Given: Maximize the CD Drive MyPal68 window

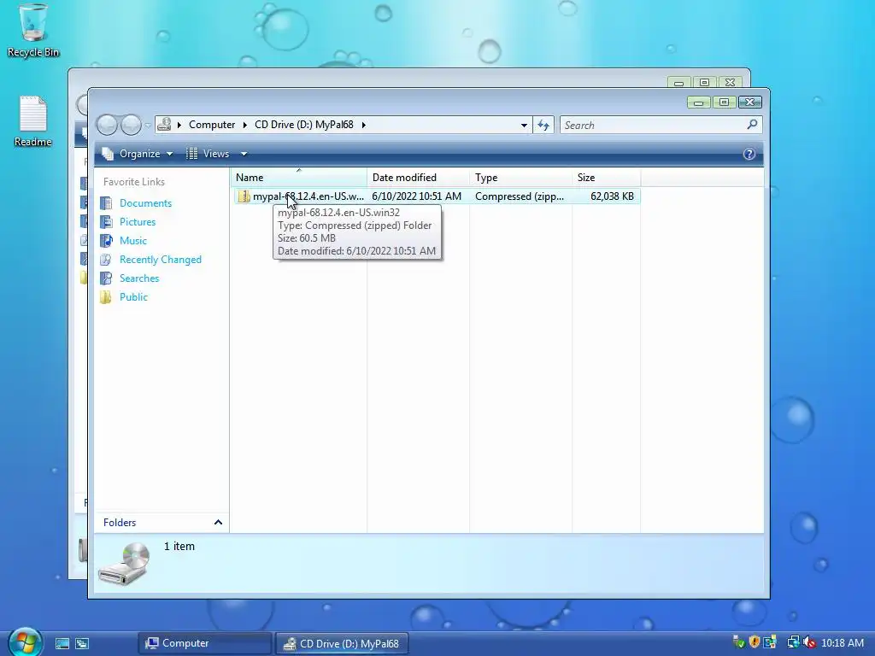Looking at the screenshot, I should (724, 102).
